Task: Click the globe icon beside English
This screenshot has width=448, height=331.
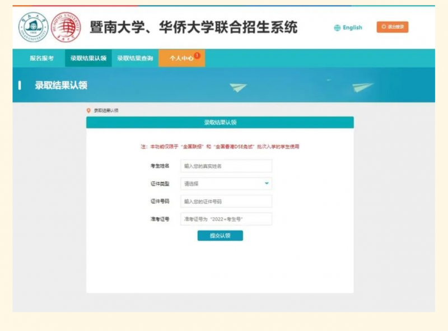Action: pyautogui.click(x=337, y=27)
